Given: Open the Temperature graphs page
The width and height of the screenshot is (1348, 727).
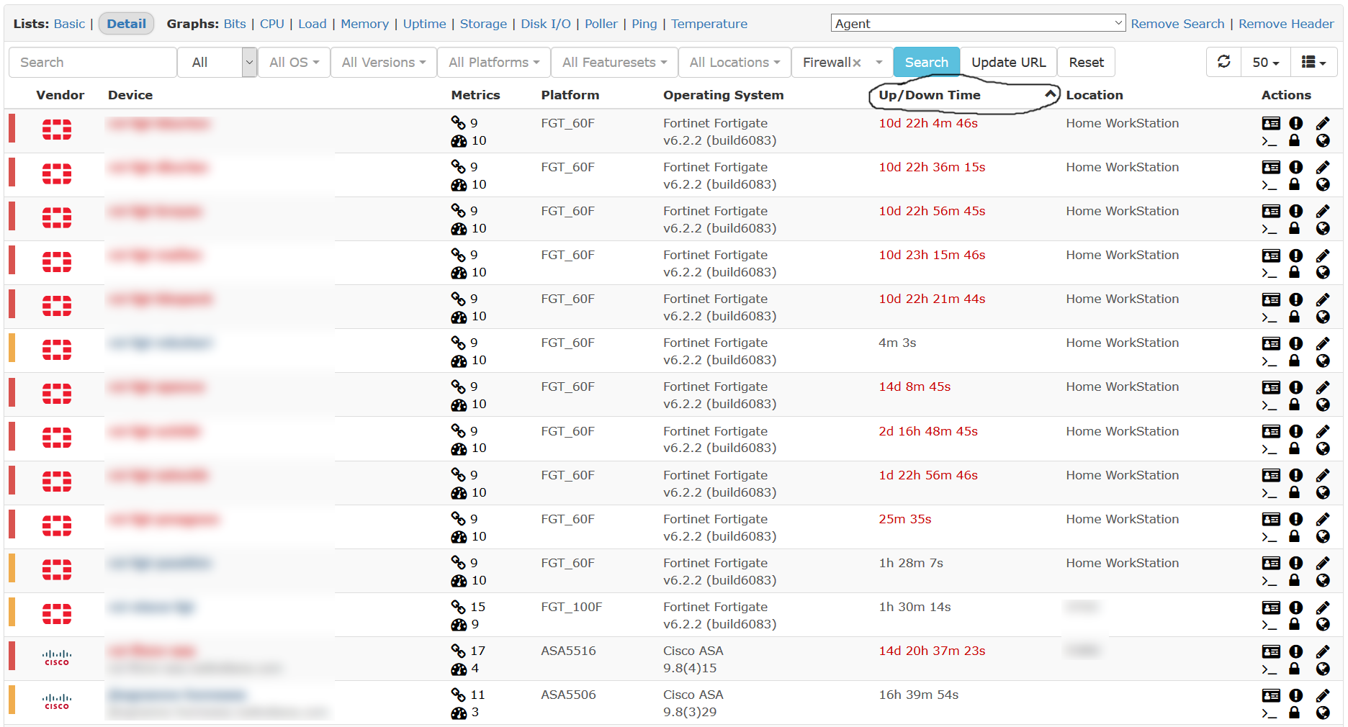Looking at the screenshot, I should 709,24.
